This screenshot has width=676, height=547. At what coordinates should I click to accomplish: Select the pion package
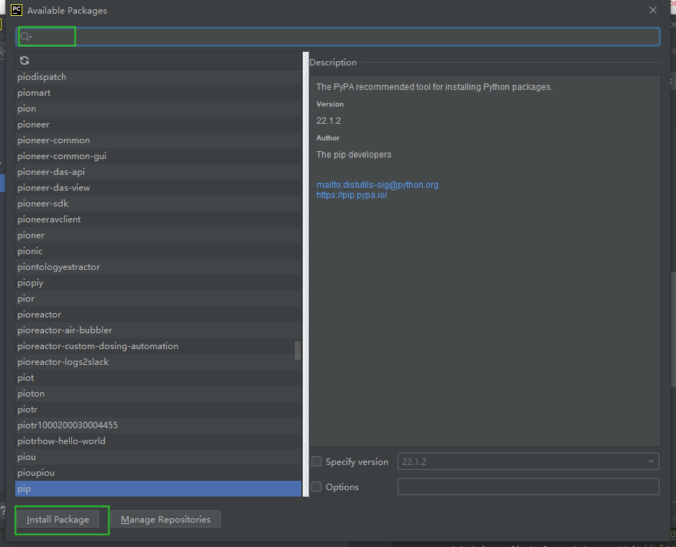pos(158,109)
